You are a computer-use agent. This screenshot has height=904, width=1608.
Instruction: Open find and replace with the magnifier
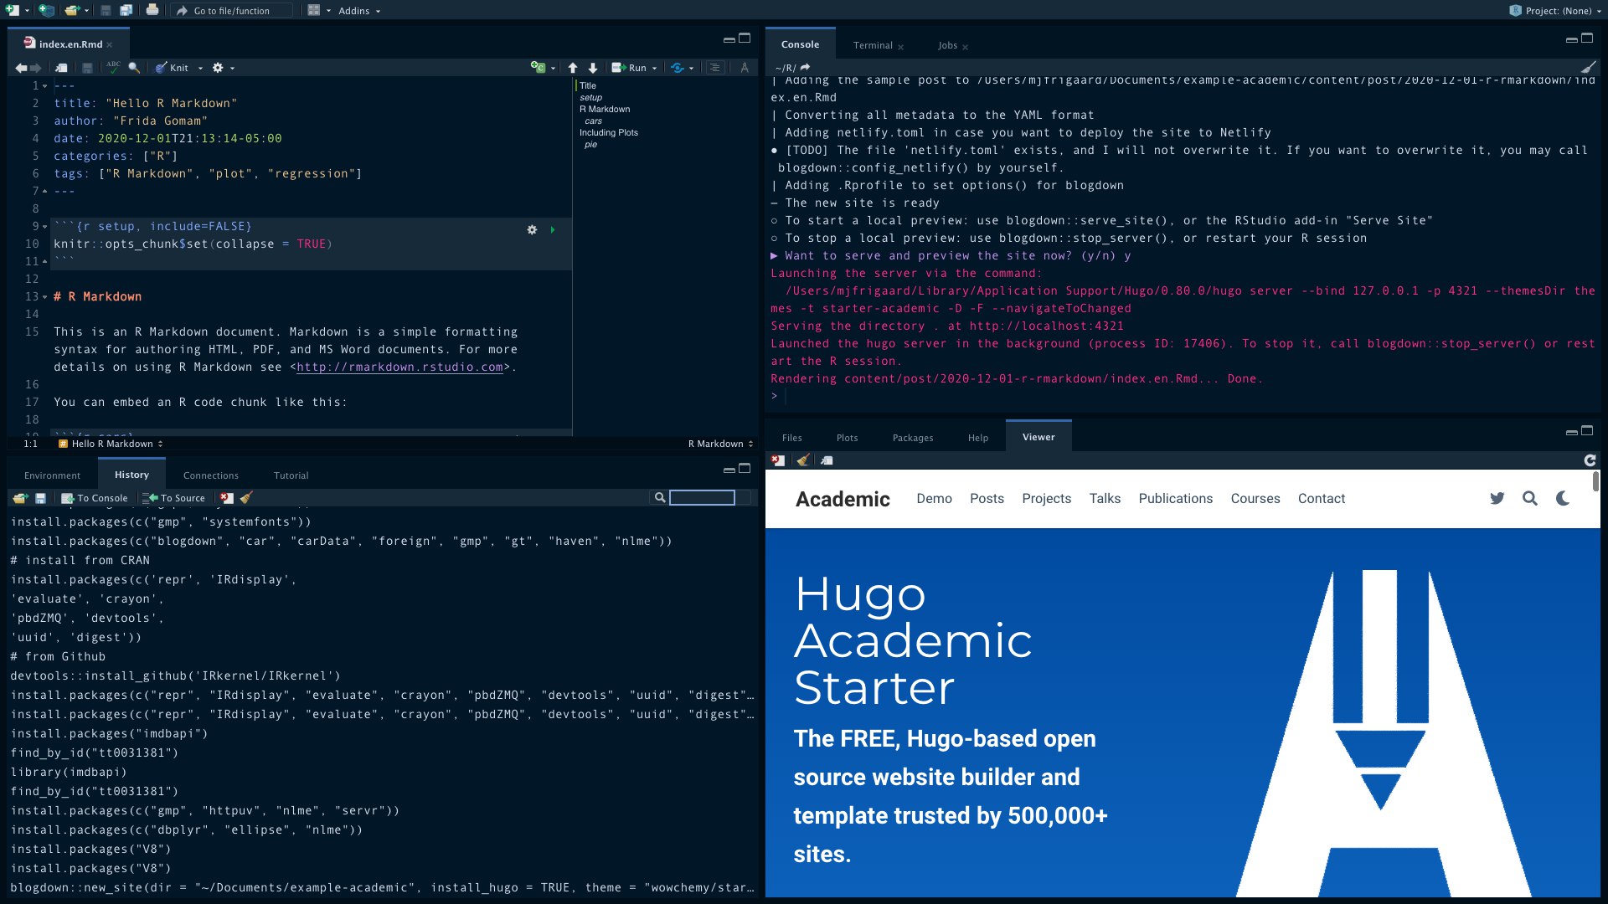pos(134,68)
